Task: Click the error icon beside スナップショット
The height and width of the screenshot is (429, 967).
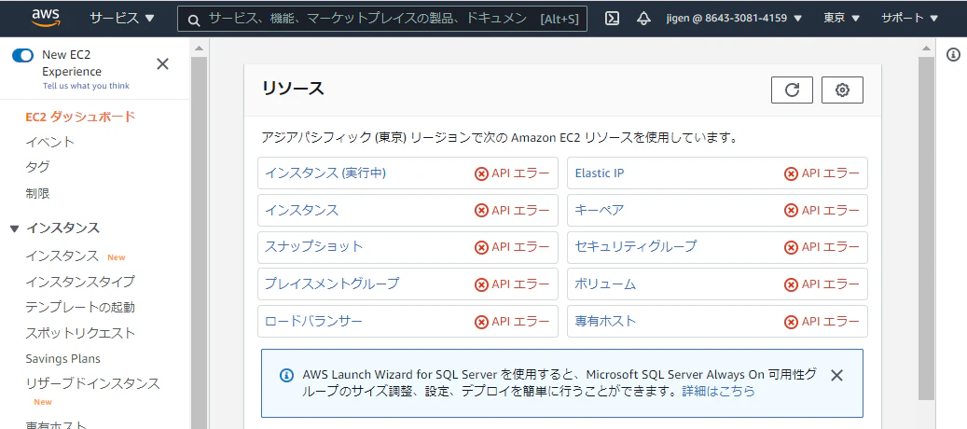Action: coord(481,247)
